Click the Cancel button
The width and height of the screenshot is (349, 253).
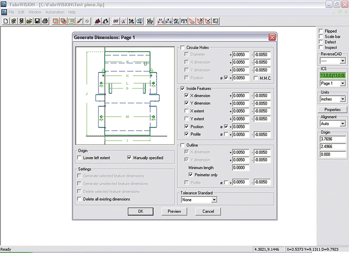tap(208, 211)
